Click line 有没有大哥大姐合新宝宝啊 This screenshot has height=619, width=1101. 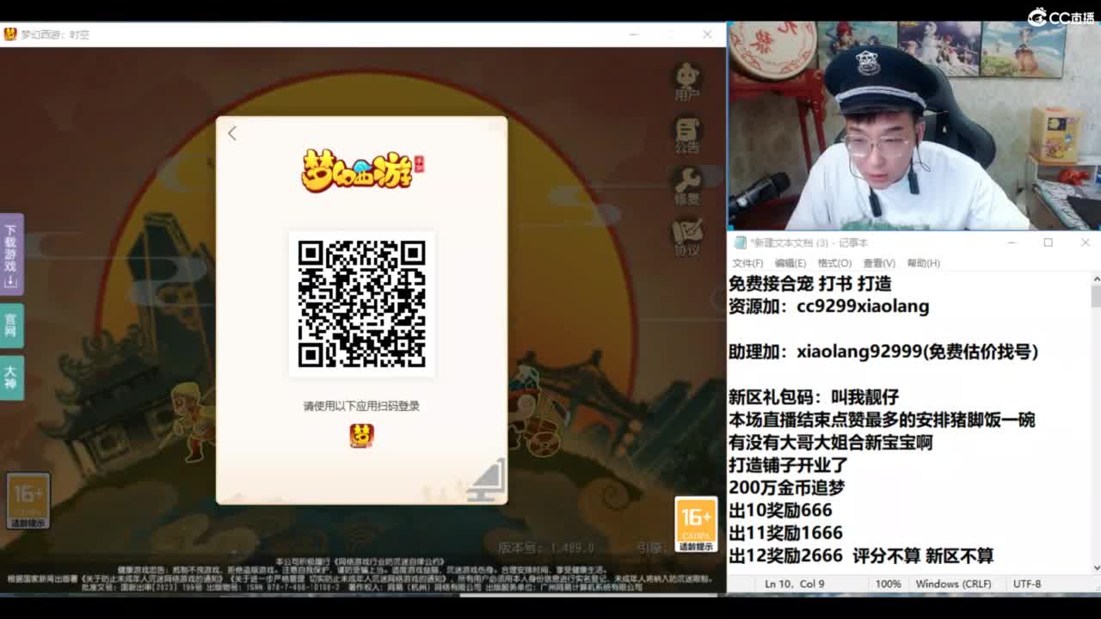830,443
